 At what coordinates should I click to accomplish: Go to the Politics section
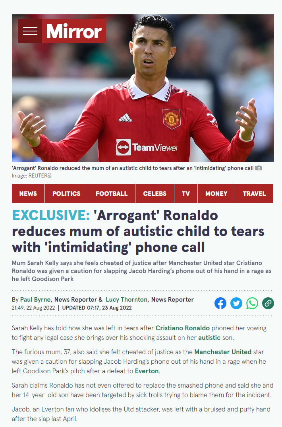(66, 194)
